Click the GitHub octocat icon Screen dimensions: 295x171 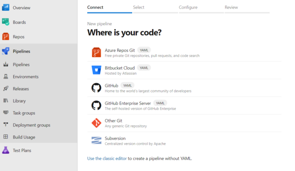click(96, 88)
